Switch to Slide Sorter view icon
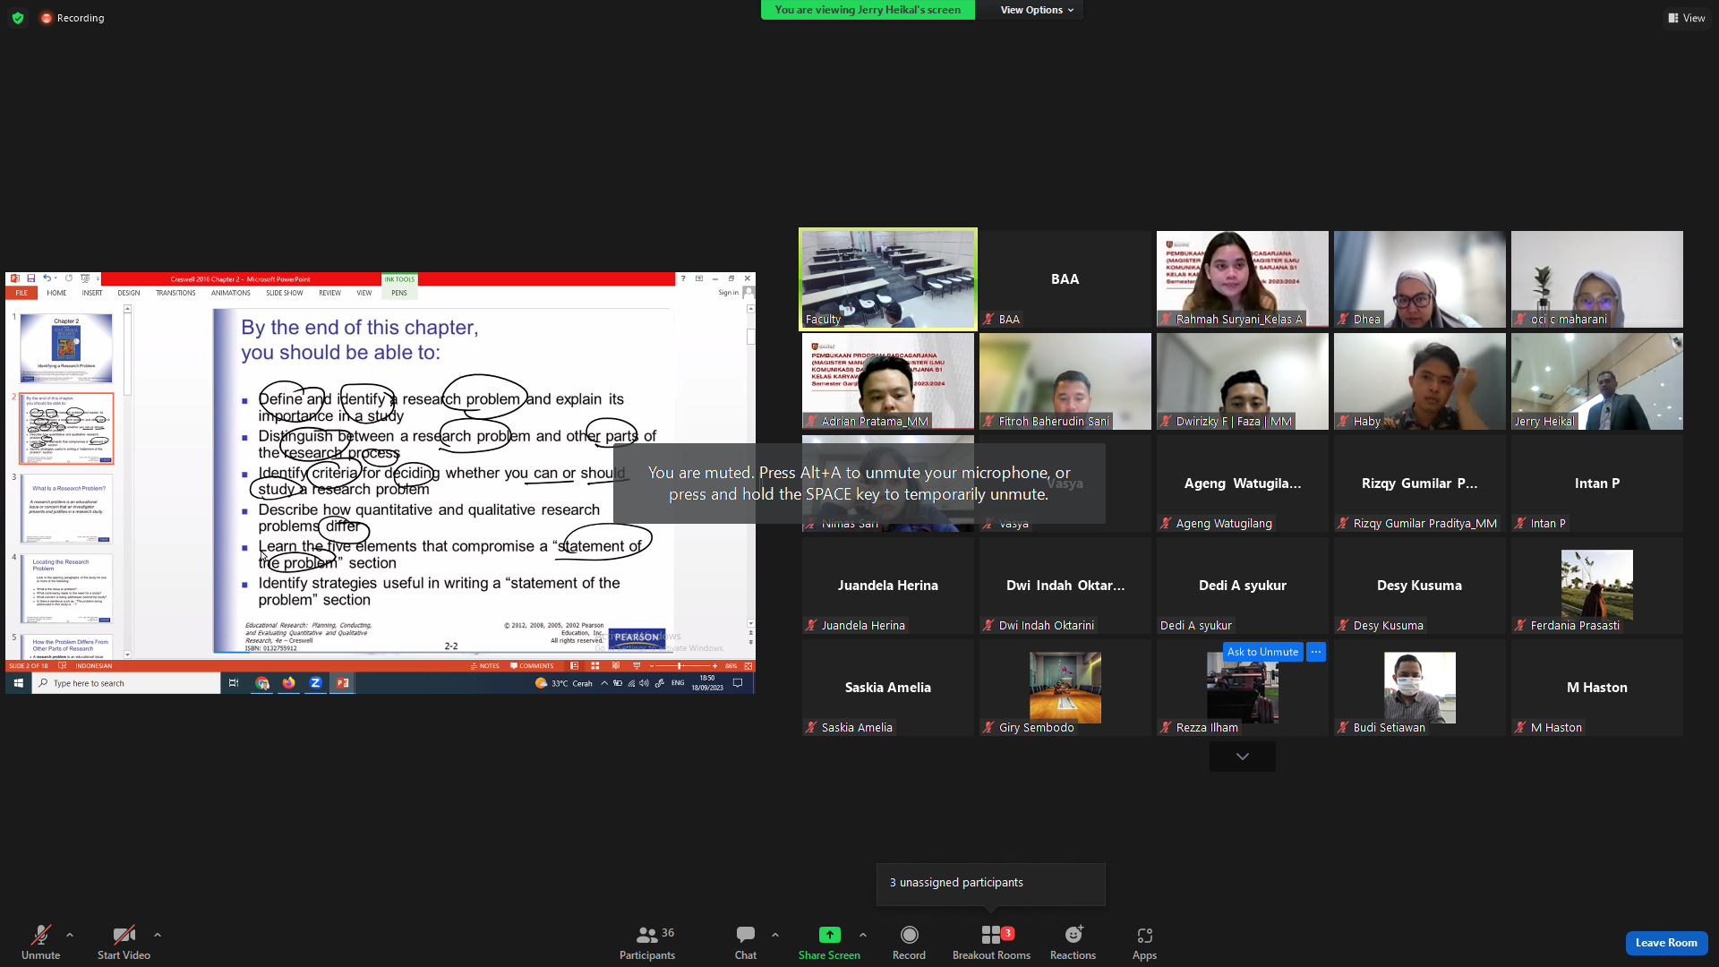The image size is (1719, 967). (594, 666)
